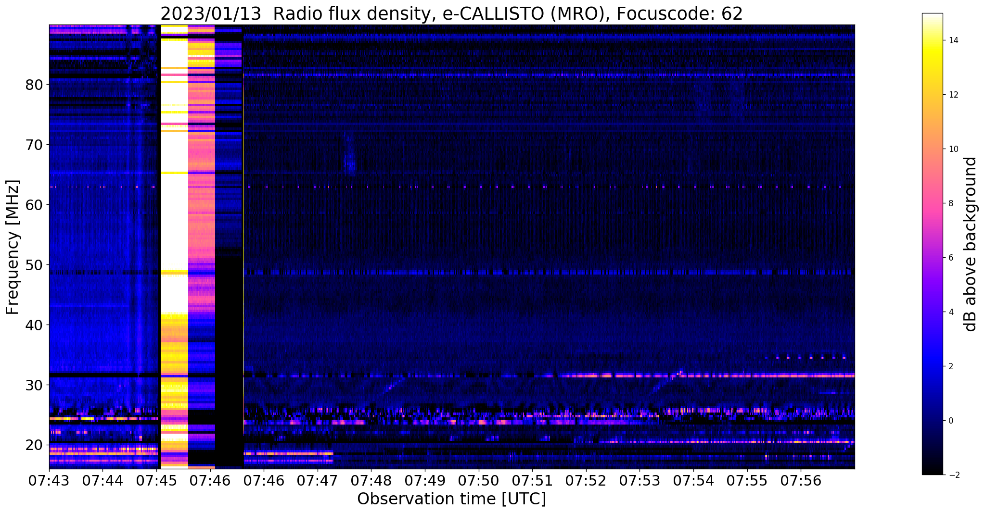The width and height of the screenshot is (985, 513).
Task: Select the 50 MHz frequency tick label
Action: point(34,265)
